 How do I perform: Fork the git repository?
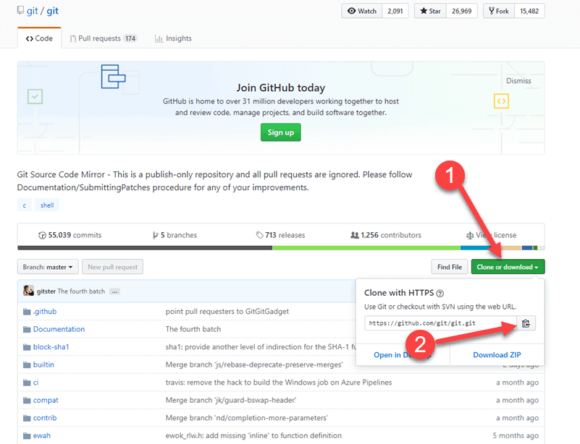tap(499, 11)
